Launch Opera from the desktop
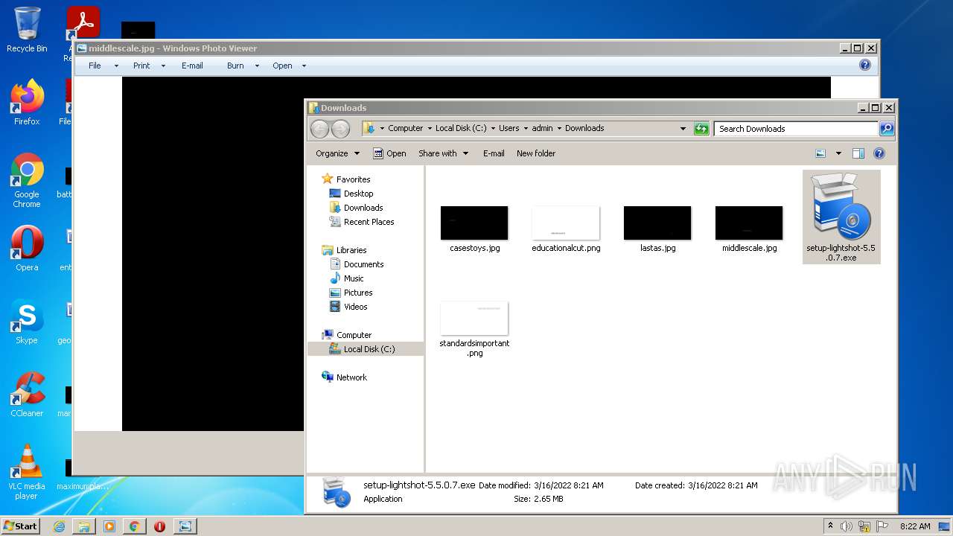This screenshot has height=536, width=953. [27, 249]
